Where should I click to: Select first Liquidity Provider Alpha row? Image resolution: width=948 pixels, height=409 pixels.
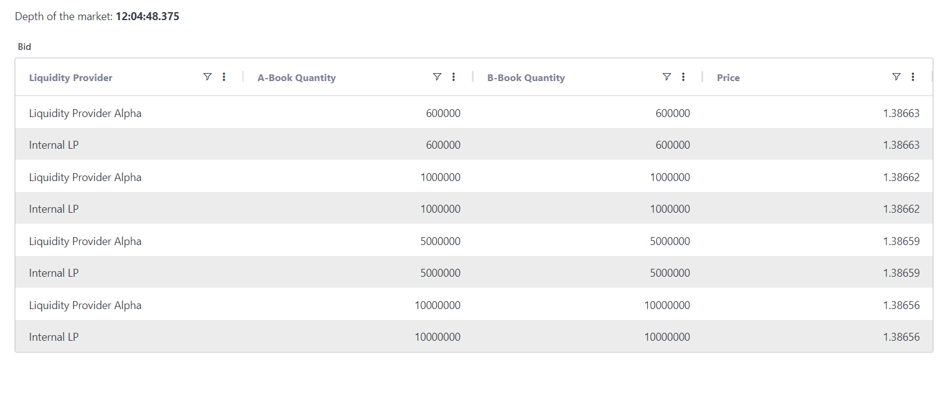click(85, 113)
